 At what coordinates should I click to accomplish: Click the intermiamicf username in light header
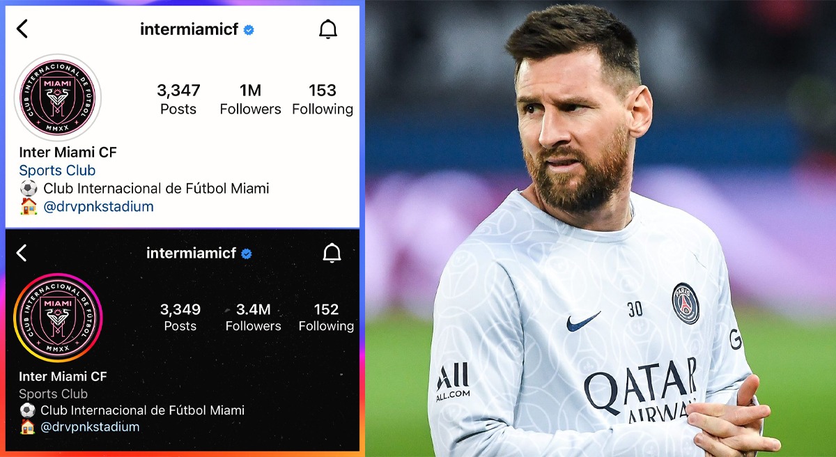pyautogui.click(x=189, y=29)
